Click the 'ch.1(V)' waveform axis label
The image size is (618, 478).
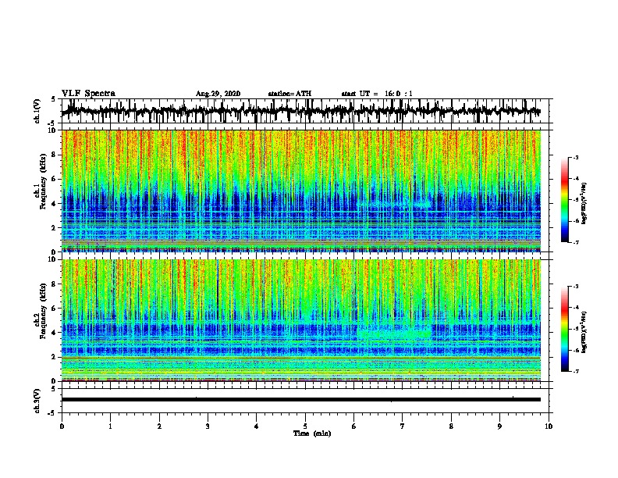37,111
